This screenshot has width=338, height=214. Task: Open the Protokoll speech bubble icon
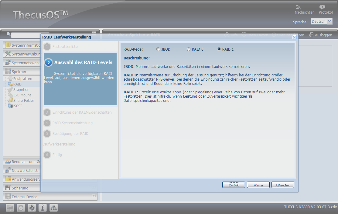pyautogui.click(x=322, y=7)
